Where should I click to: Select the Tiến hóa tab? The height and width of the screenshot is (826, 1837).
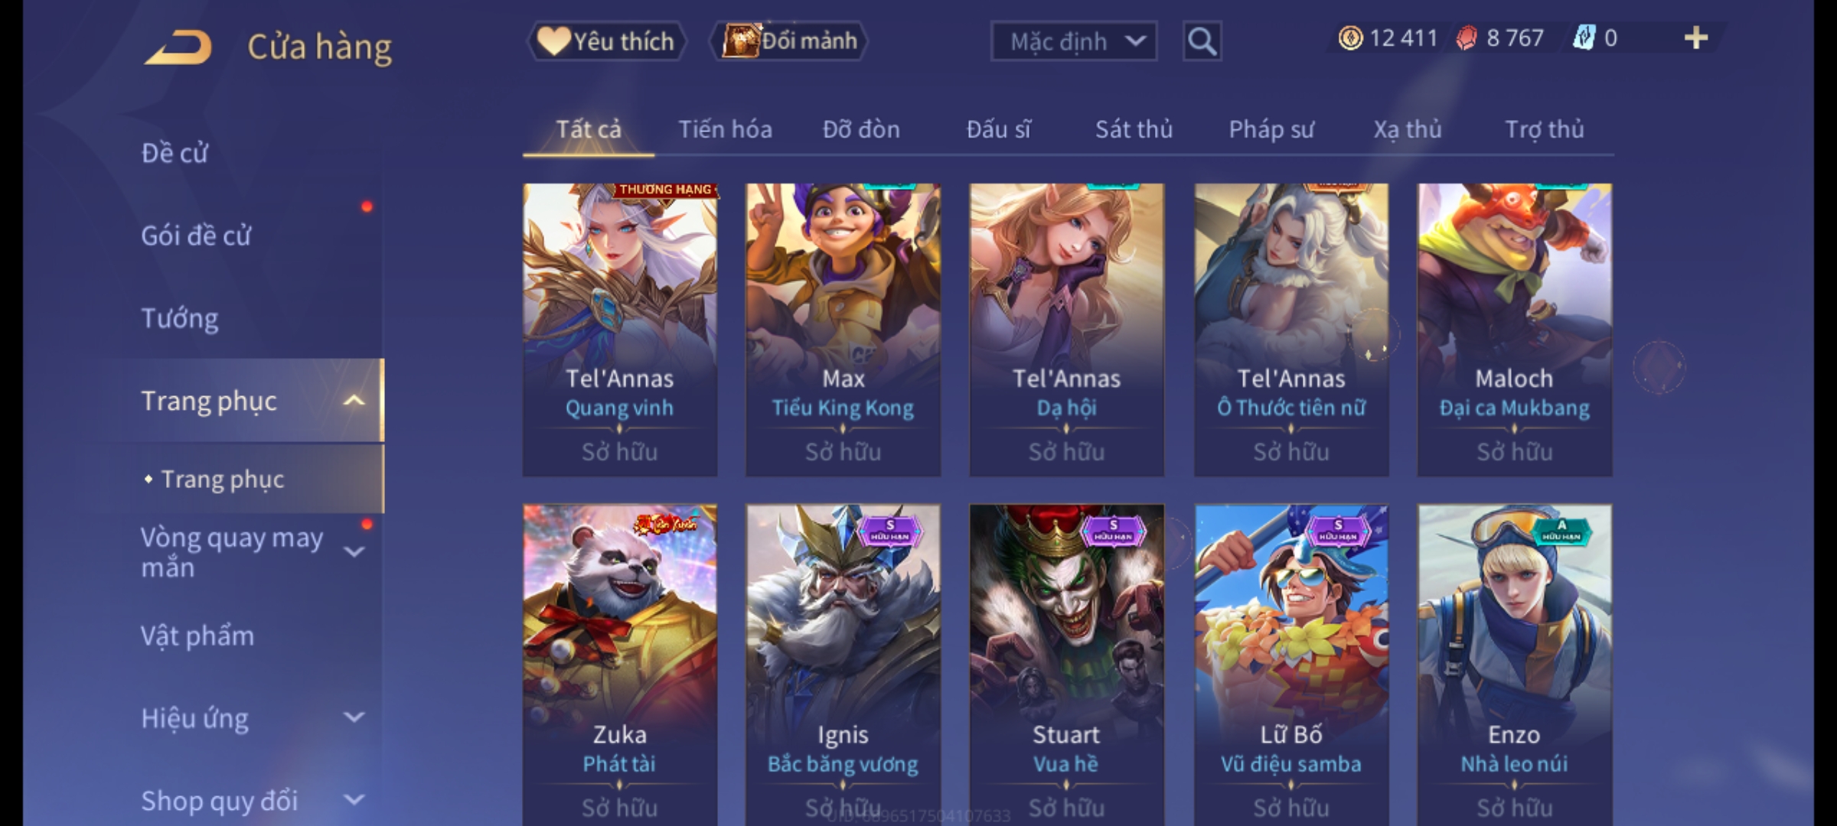click(x=725, y=129)
